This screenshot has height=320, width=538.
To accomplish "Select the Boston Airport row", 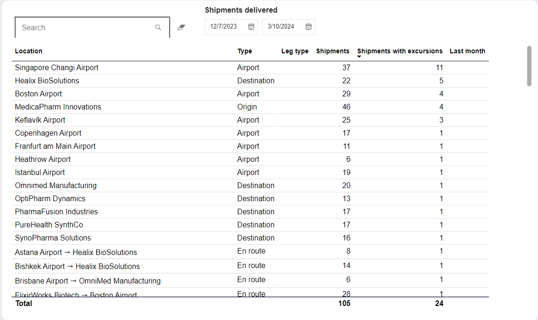I will (250, 94).
